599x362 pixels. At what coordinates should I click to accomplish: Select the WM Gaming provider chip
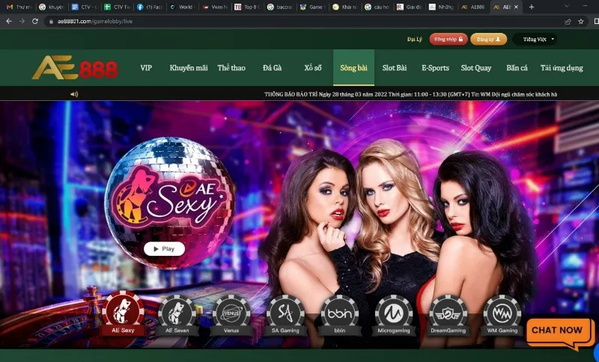click(502, 315)
